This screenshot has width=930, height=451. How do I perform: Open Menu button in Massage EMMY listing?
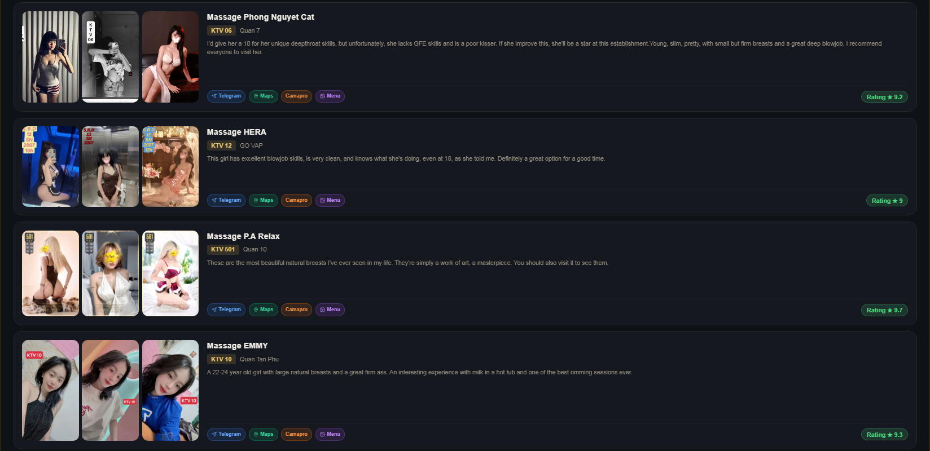coord(330,434)
